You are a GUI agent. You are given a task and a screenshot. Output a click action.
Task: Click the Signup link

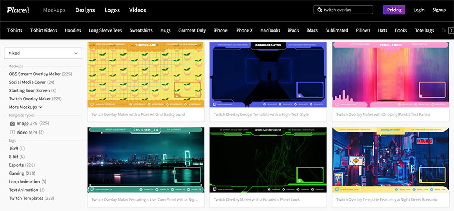tap(439, 10)
